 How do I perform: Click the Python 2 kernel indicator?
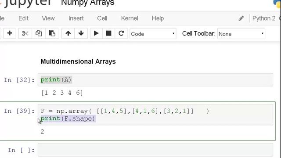click(x=264, y=18)
